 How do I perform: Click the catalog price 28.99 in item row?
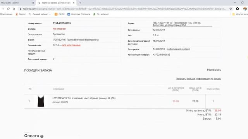[176, 101]
